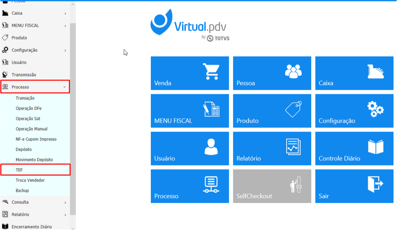Open the Usuário person tile

(x=190, y=148)
